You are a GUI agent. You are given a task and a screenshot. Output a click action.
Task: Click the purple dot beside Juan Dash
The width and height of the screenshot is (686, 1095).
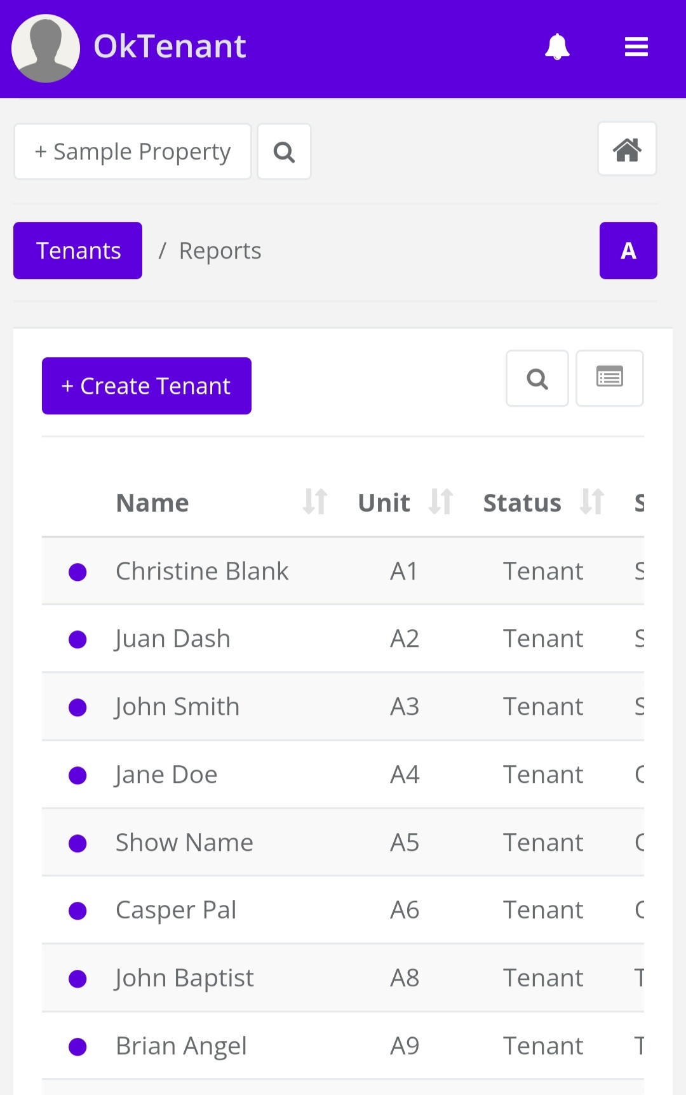click(x=77, y=639)
